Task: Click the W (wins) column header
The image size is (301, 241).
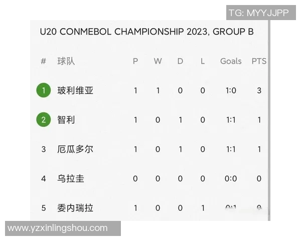Action: click(x=158, y=61)
